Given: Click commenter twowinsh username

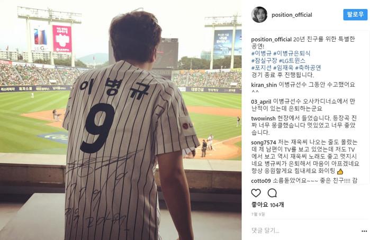Looking at the screenshot, I should coord(263,118).
